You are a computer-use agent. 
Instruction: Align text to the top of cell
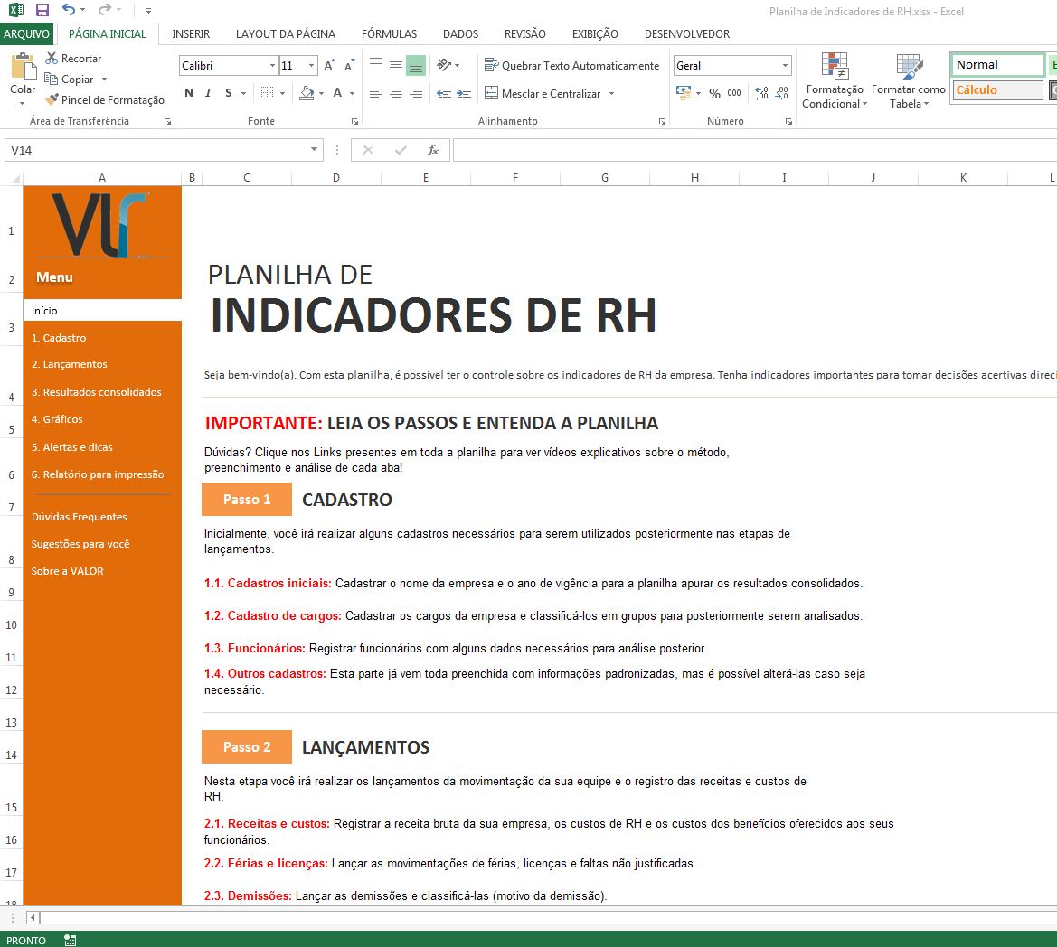tap(376, 65)
